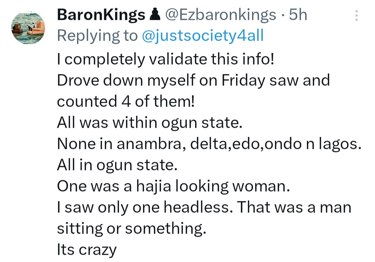Click the text 'sitting or something.'
Viewport: 375px width, 262px height.
[131, 229]
